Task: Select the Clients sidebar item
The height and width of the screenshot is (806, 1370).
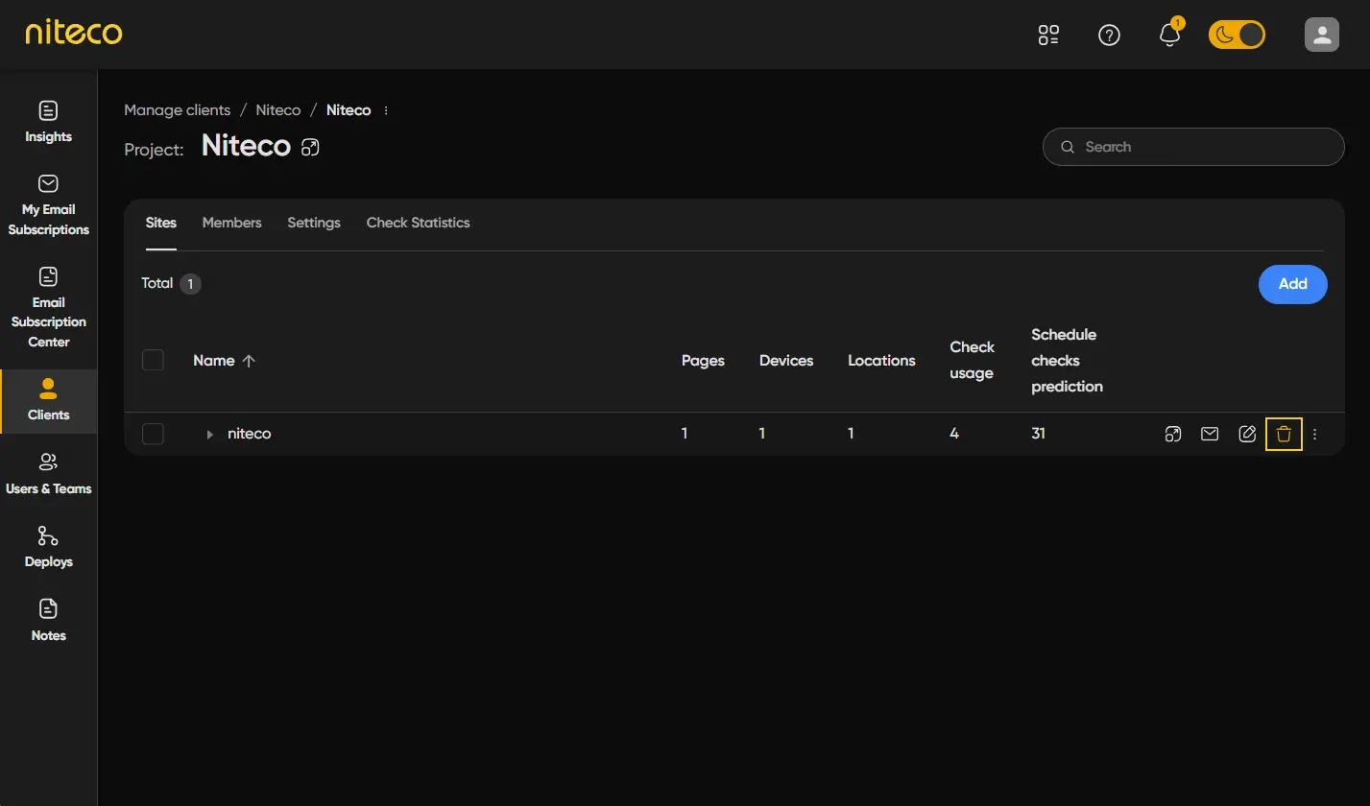Action: click(48, 401)
